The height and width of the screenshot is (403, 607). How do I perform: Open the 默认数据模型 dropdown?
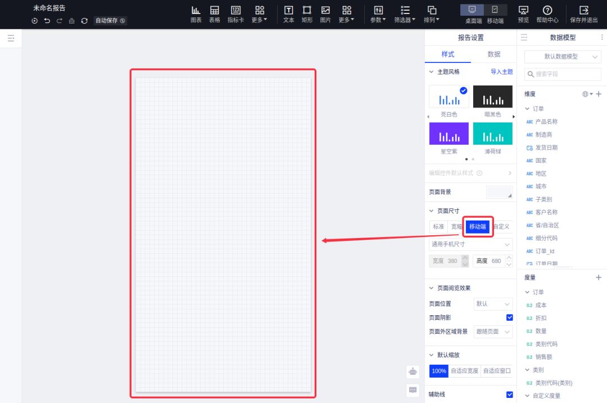563,57
